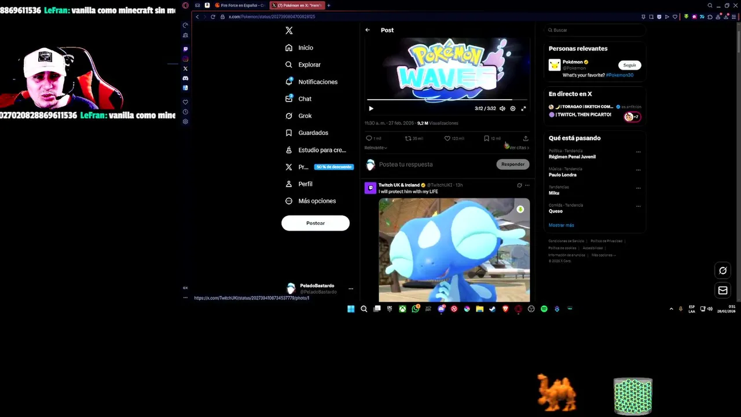
Task: Open Opera sidebar settings gear
Action: 185,122
